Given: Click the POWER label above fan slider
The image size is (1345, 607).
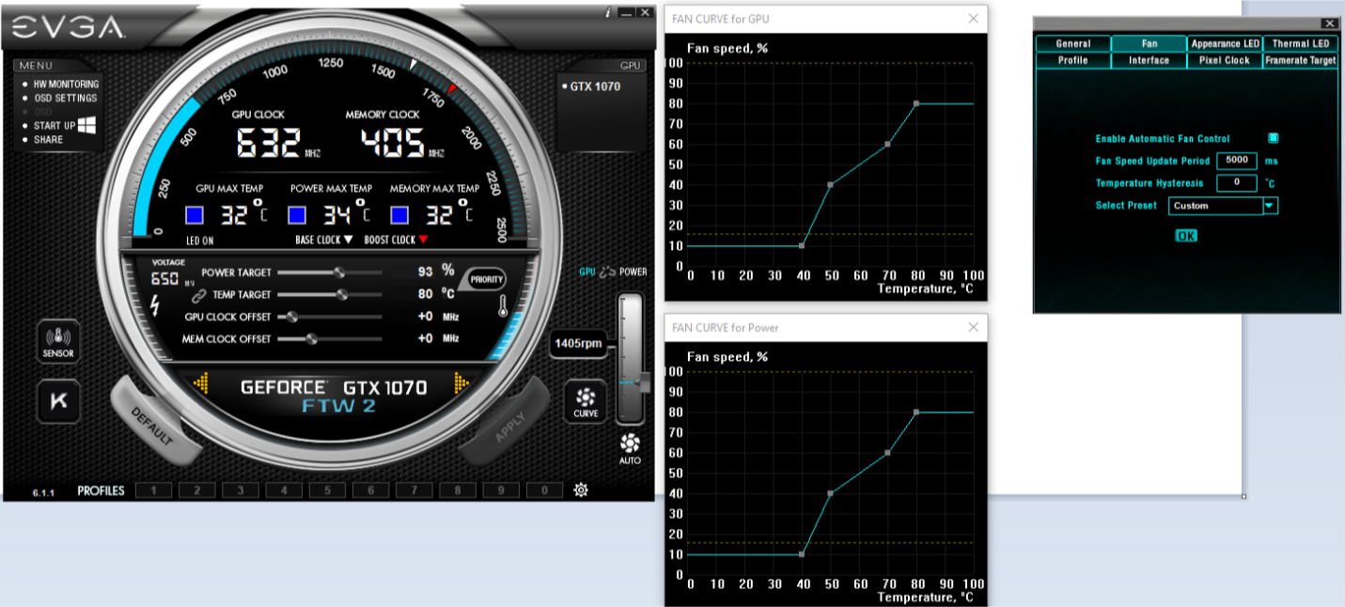Looking at the screenshot, I should coord(633,272).
